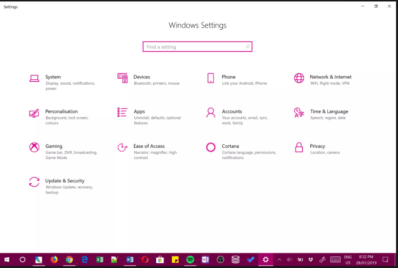This screenshot has height=268, width=398.
Task: Click 'Narrator, magnifier, high contrast' text
Action: tap(155, 155)
